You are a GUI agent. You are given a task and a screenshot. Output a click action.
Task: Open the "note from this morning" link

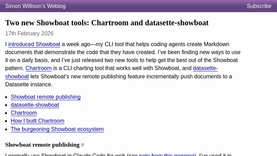point(167,155)
